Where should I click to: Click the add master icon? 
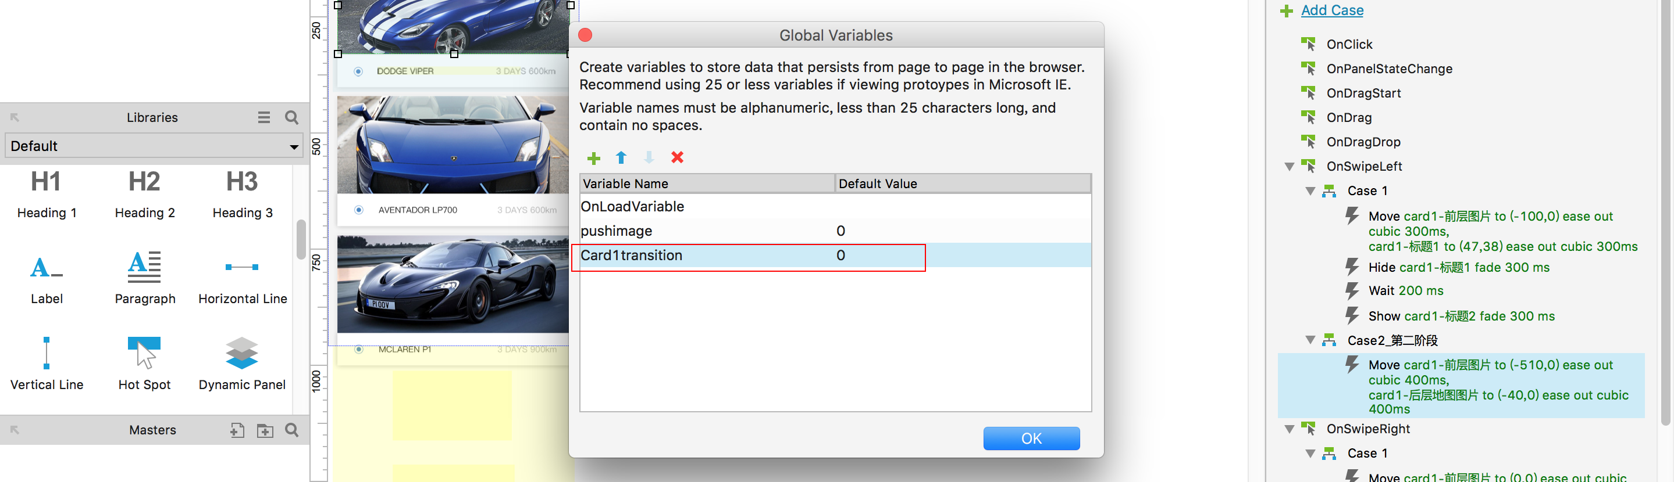click(237, 430)
